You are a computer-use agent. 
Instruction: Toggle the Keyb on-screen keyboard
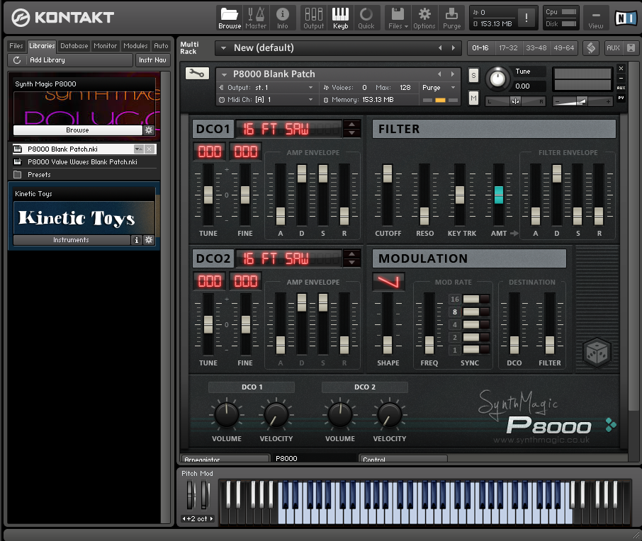point(340,18)
